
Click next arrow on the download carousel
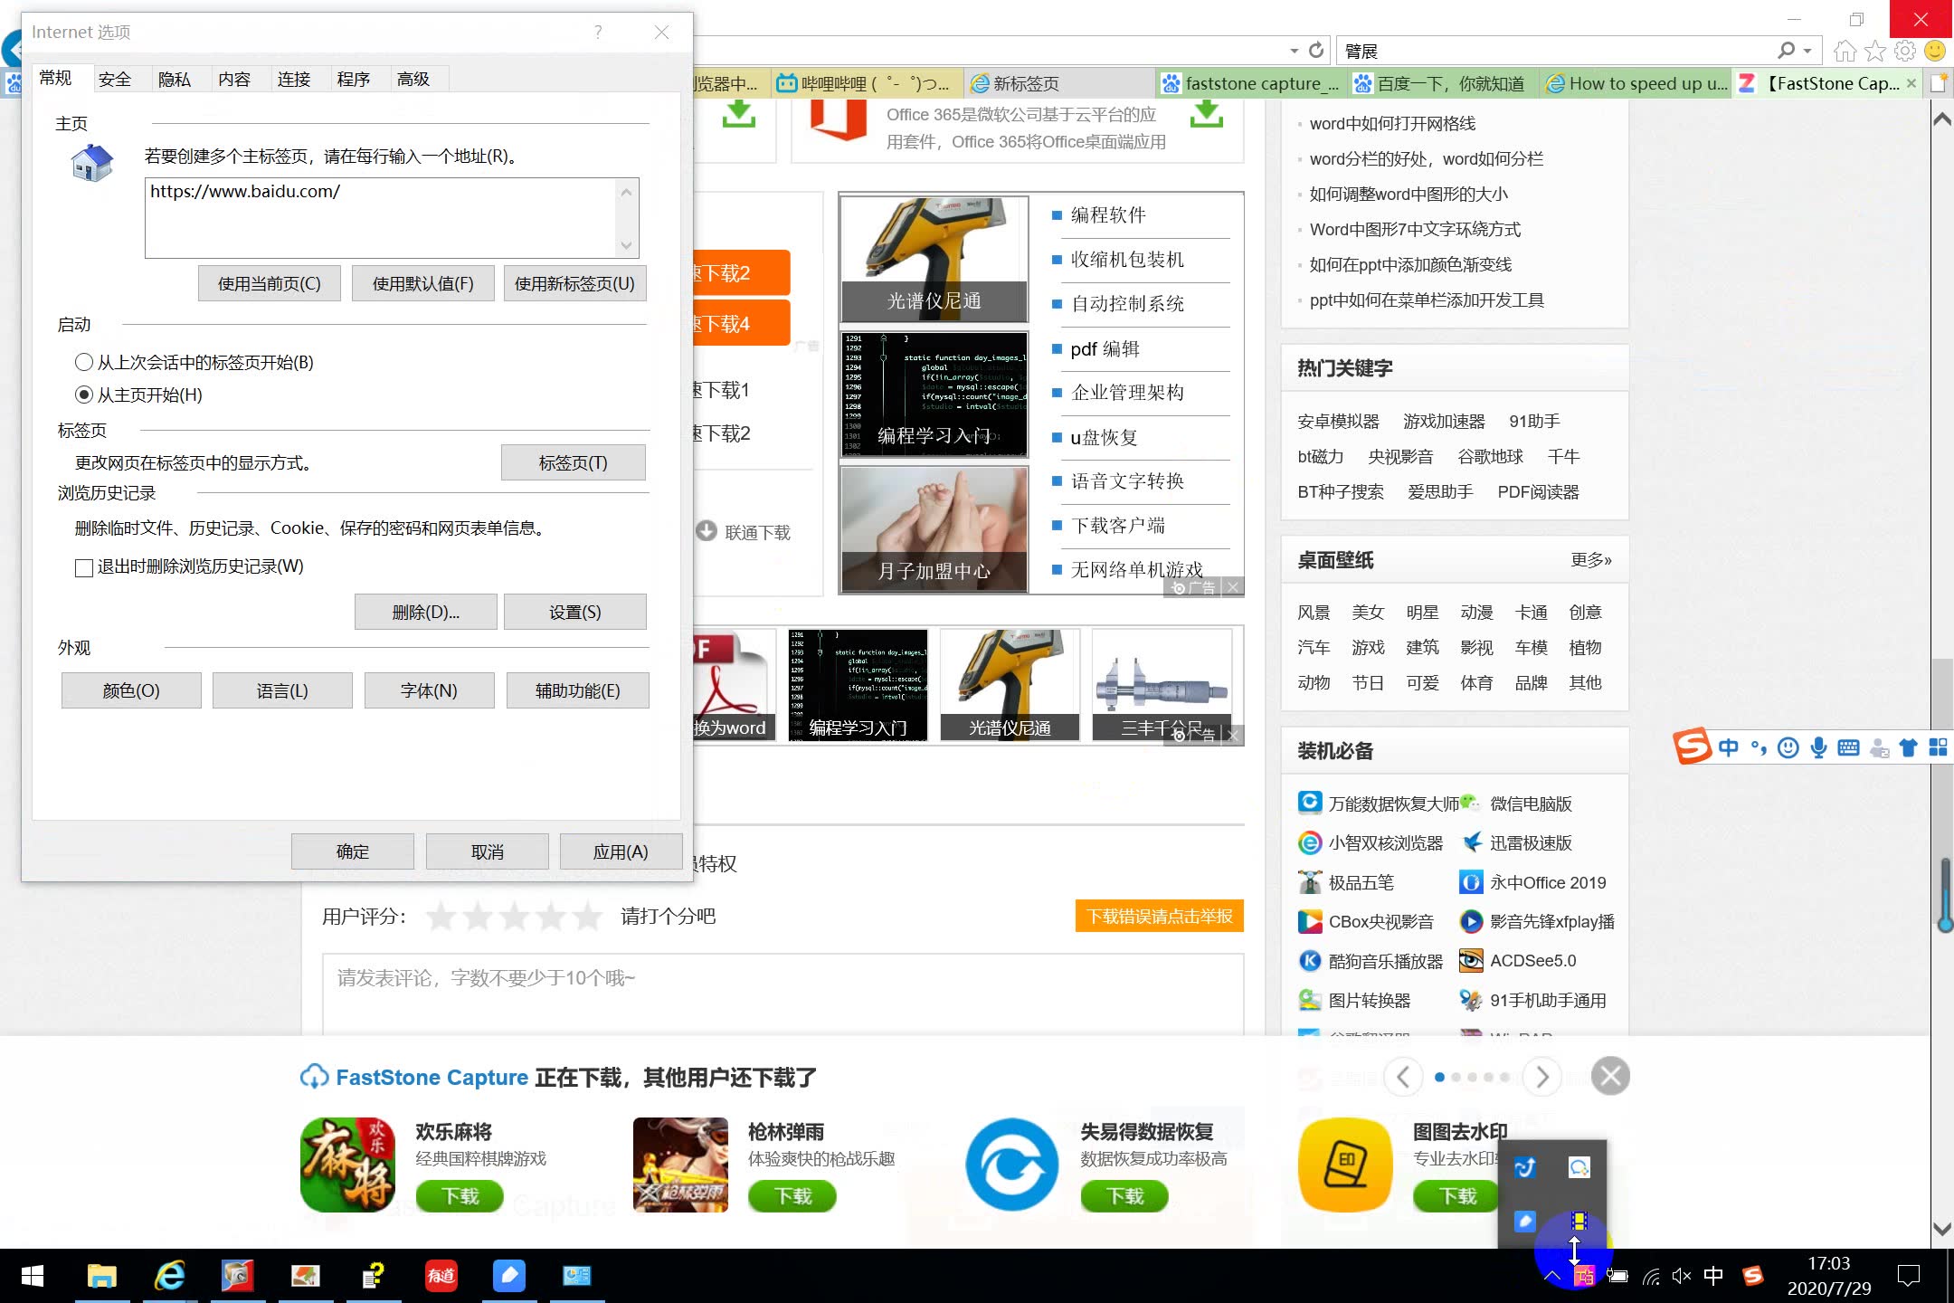(x=1541, y=1077)
